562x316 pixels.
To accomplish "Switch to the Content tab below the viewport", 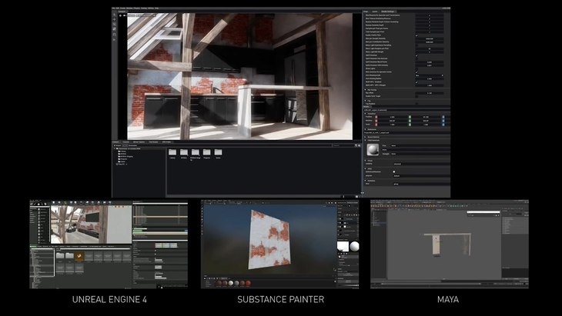I will point(115,142).
